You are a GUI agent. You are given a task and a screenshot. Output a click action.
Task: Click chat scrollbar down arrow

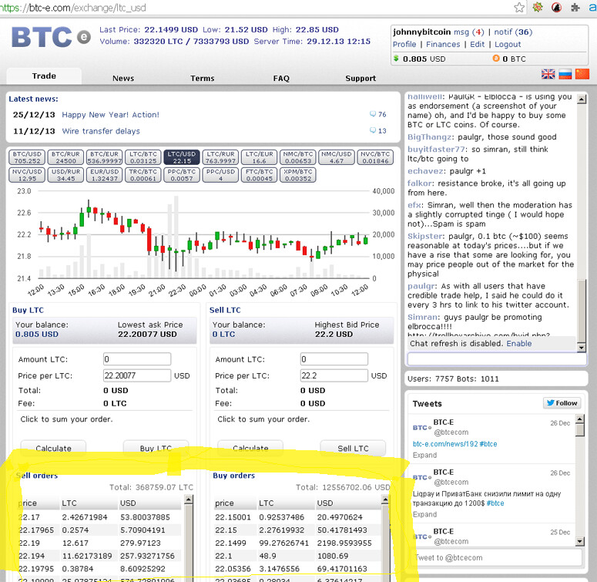pos(582,347)
